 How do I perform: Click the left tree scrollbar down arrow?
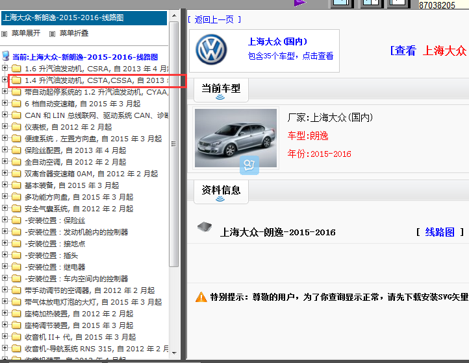[174, 353]
